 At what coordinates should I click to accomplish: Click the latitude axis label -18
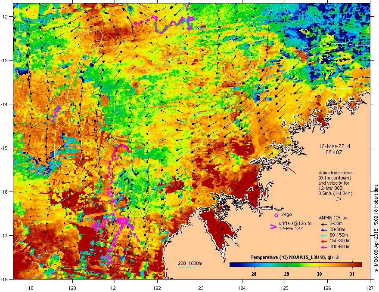(4, 279)
